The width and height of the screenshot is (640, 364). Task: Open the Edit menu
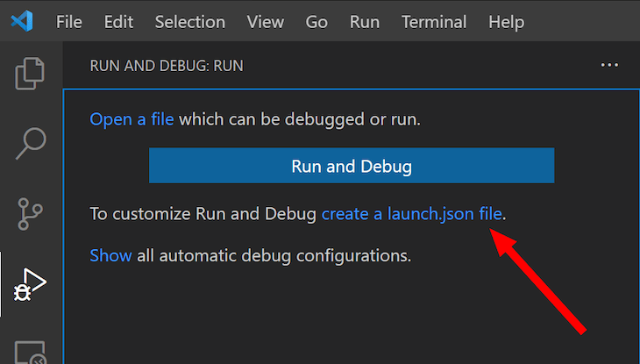click(x=118, y=22)
